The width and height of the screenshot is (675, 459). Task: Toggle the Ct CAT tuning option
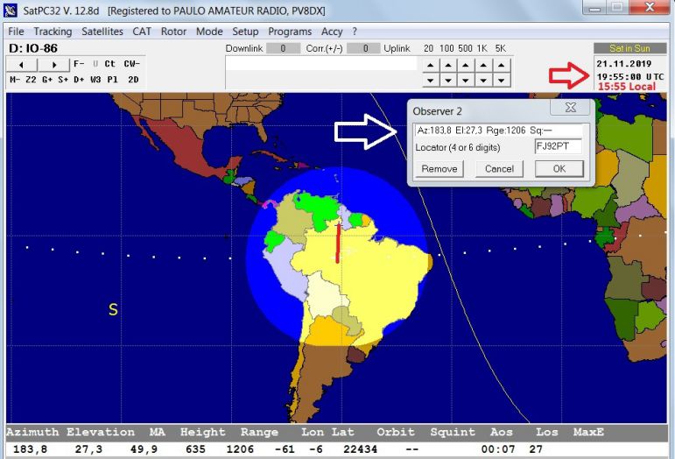pyautogui.click(x=109, y=64)
